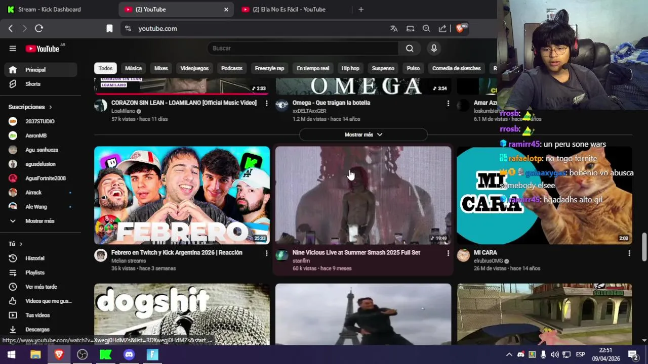This screenshot has height=364, width=648.
Task: Select the Freestyle rap filter chip
Action: pyautogui.click(x=269, y=68)
